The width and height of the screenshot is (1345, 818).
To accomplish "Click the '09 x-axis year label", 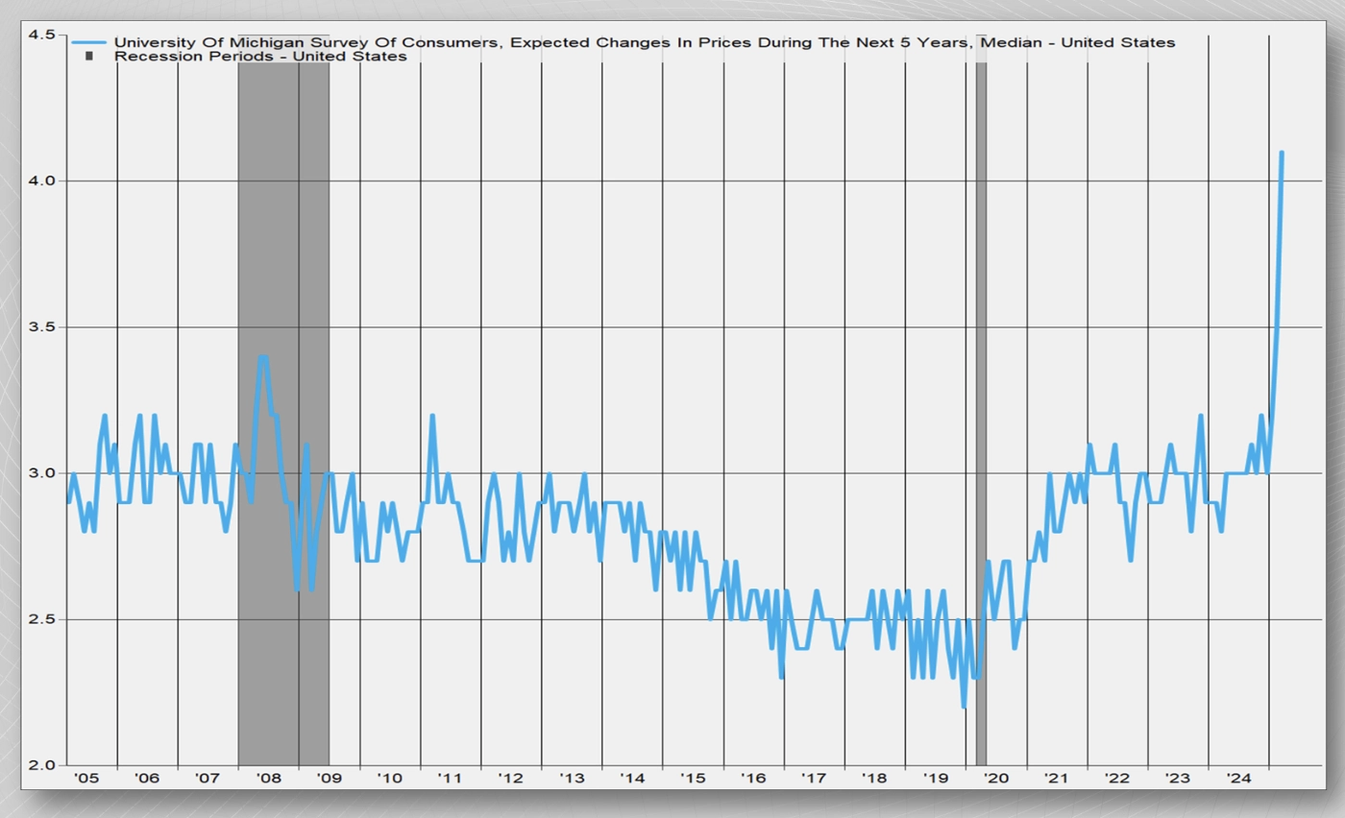I will tap(329, 779).
